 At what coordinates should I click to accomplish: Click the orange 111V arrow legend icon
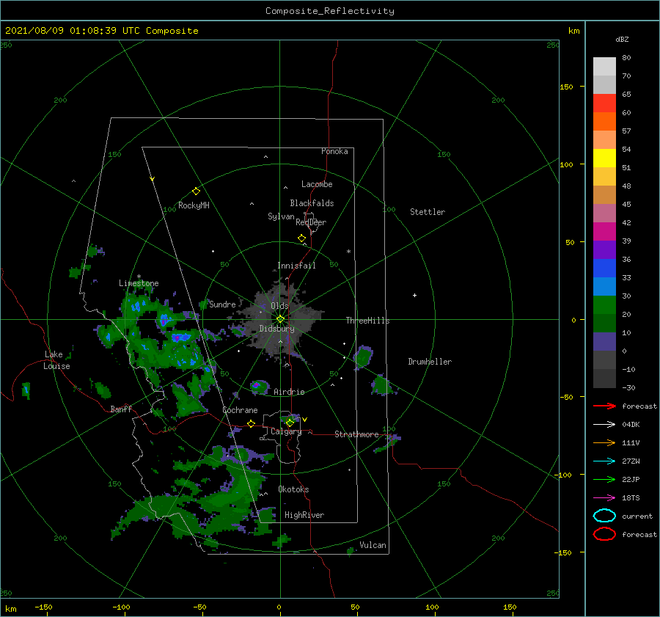(604, 442)
